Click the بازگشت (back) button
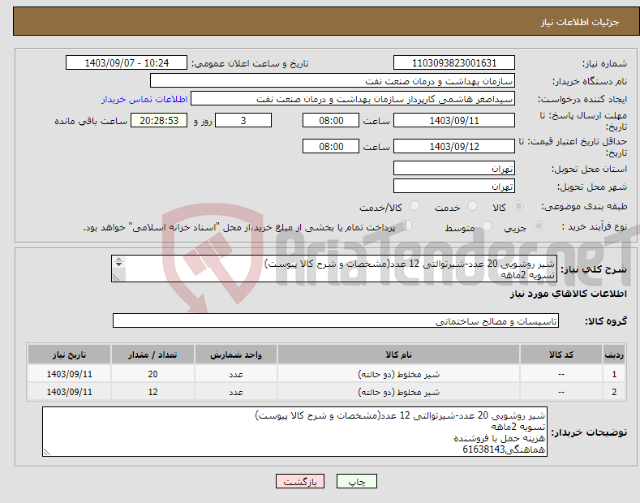The image size is (640, 503). click(300, 481)
